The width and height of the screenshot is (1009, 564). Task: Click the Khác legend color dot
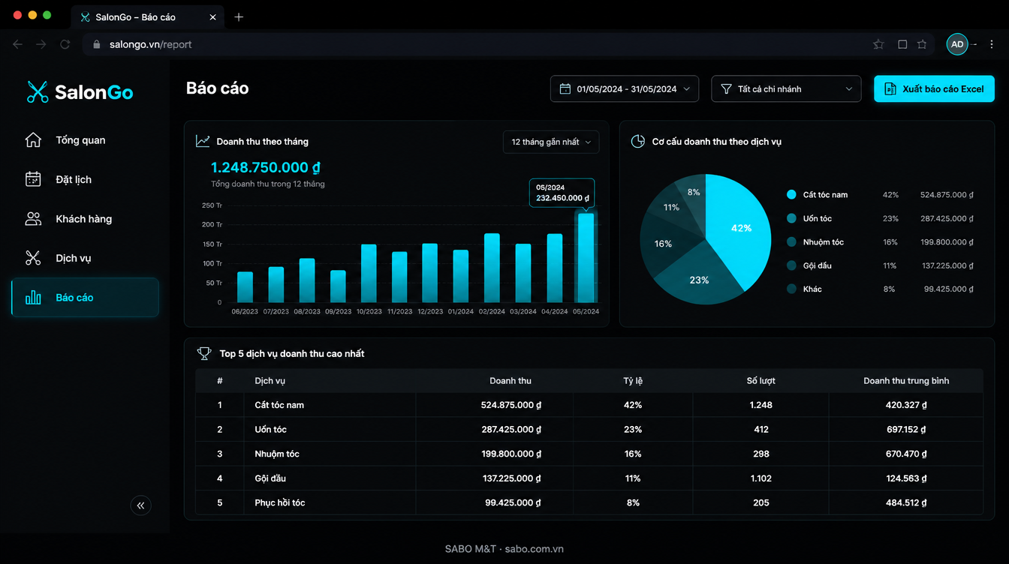pos(791,289)
